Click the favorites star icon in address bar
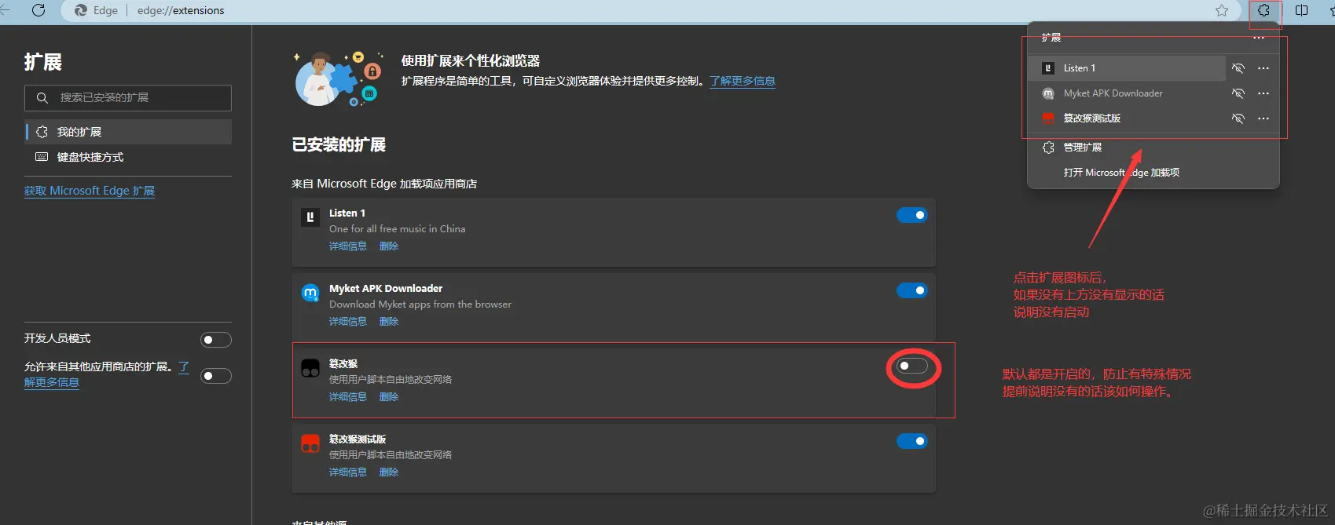The height and width of the screenshot is (525, 1335). [x=1222, y=10]
